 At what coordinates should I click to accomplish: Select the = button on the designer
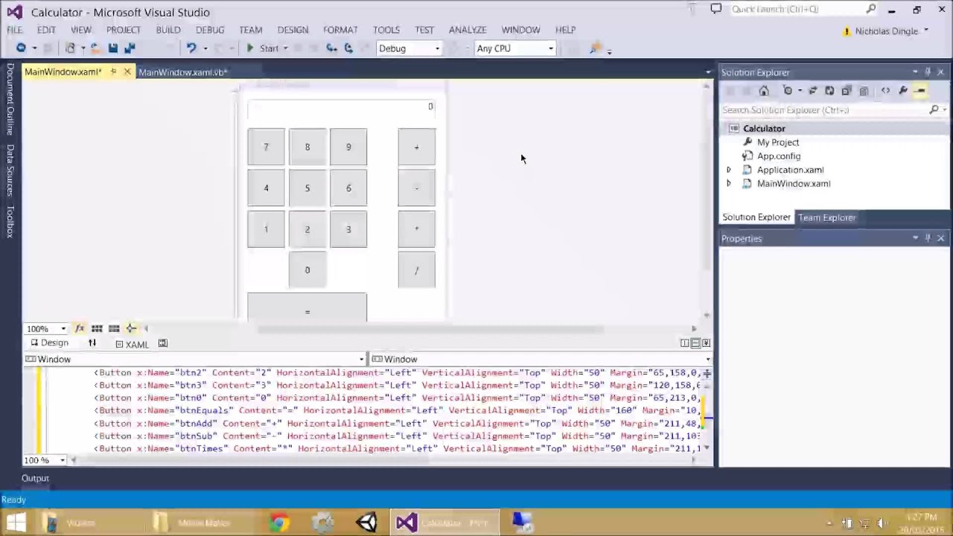(307, 307)
